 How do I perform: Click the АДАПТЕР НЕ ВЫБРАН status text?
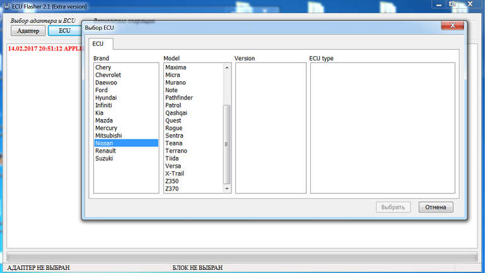(x=38, y=268)
